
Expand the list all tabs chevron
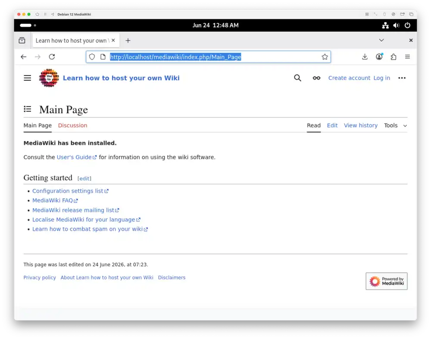pos(381,40)
